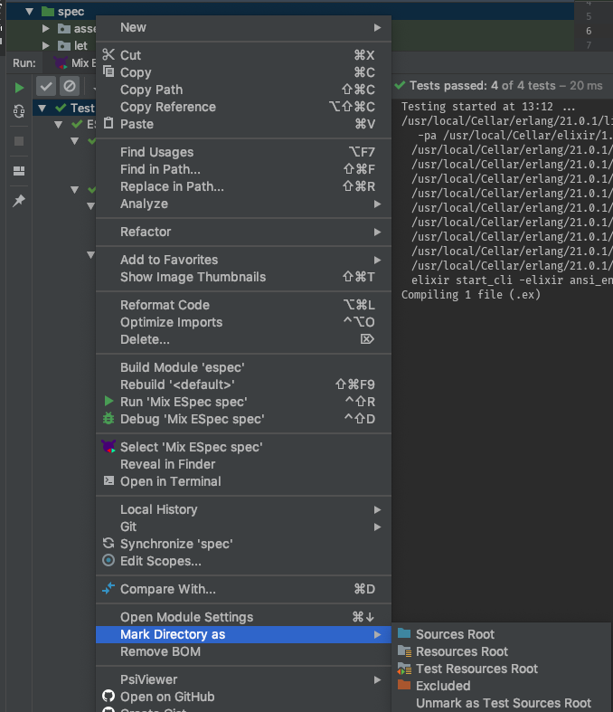This screenshot has height=712, width=613.
Task: Click the Mix ESpec run configuration icon
Action: pos(61,62)
